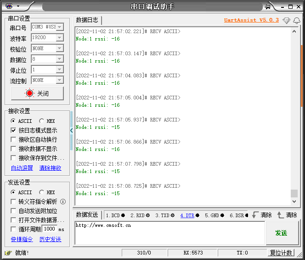Viewport: 305px width, 260px height.
Task: Click log entry timestamped 21:57:08.725
Action: [x=128, y=186]
